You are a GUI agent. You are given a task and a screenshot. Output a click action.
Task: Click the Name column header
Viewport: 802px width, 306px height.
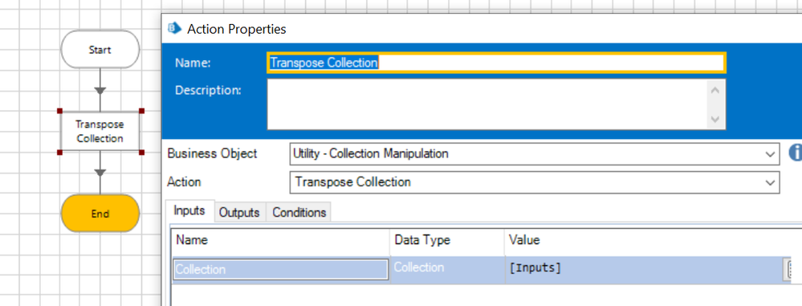[281, 240]
